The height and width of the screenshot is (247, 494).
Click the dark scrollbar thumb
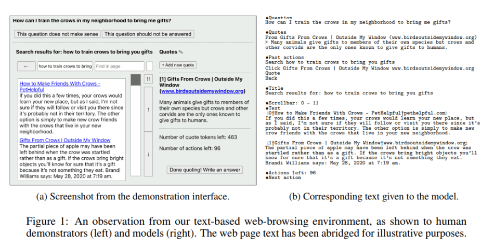click(x=136, y=80)
